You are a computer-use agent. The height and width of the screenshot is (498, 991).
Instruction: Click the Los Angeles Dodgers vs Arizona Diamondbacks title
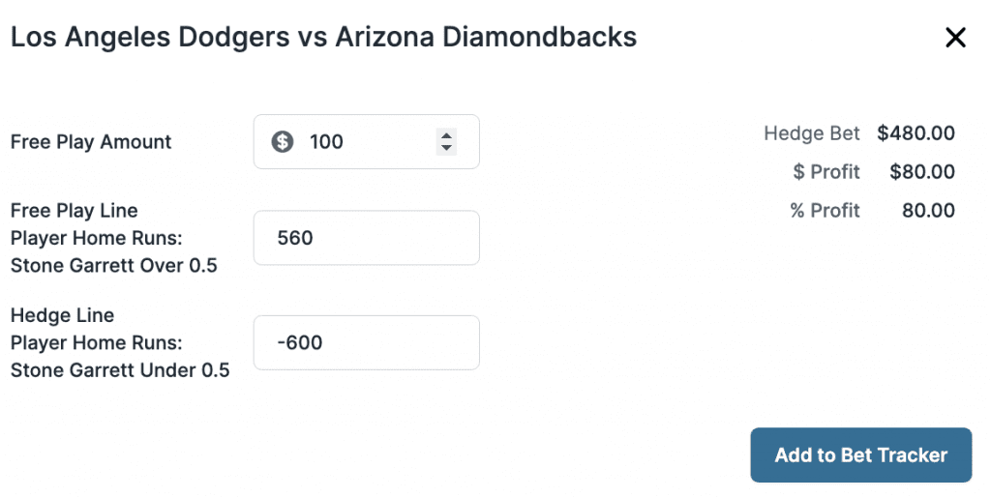coord(323,37)
